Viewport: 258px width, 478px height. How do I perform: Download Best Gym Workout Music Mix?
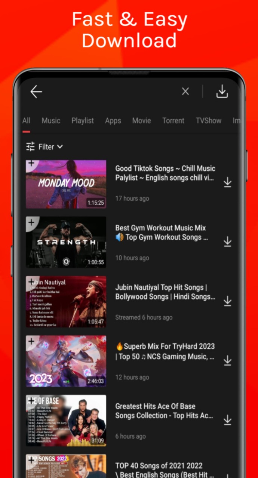coord(227,242)
